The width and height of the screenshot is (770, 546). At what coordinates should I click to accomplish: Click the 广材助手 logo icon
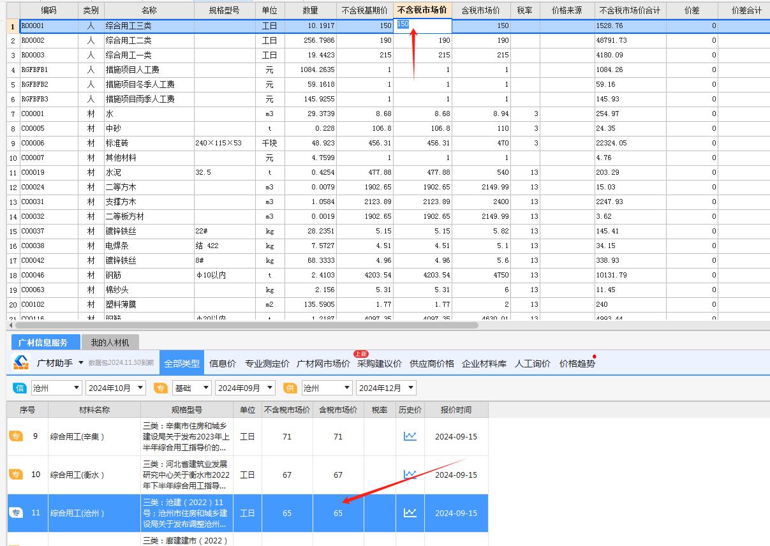click(x=22, y=362)
